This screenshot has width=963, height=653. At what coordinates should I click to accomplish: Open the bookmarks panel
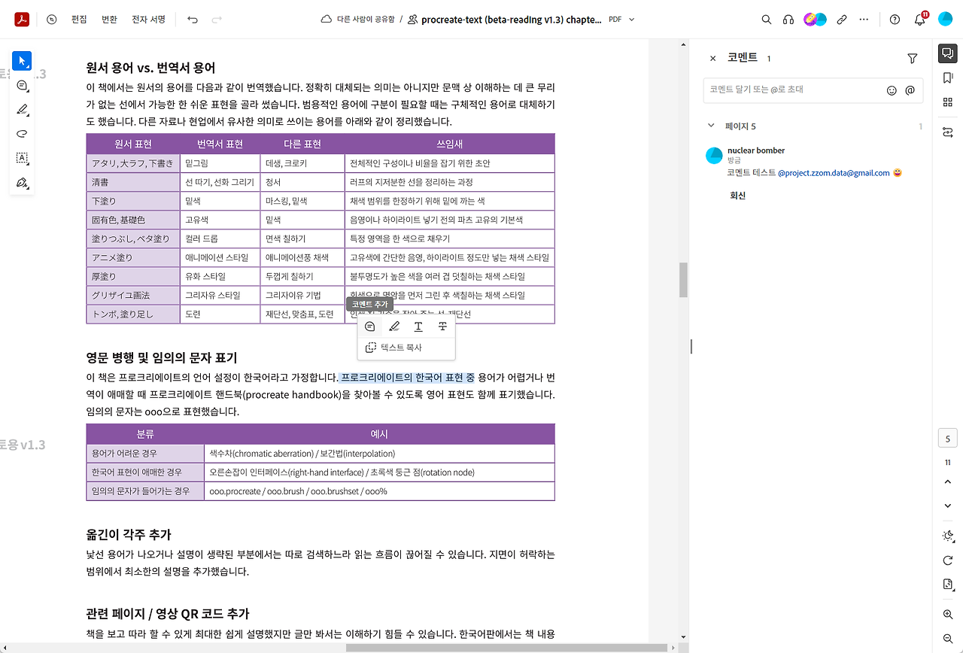[947, 77]
